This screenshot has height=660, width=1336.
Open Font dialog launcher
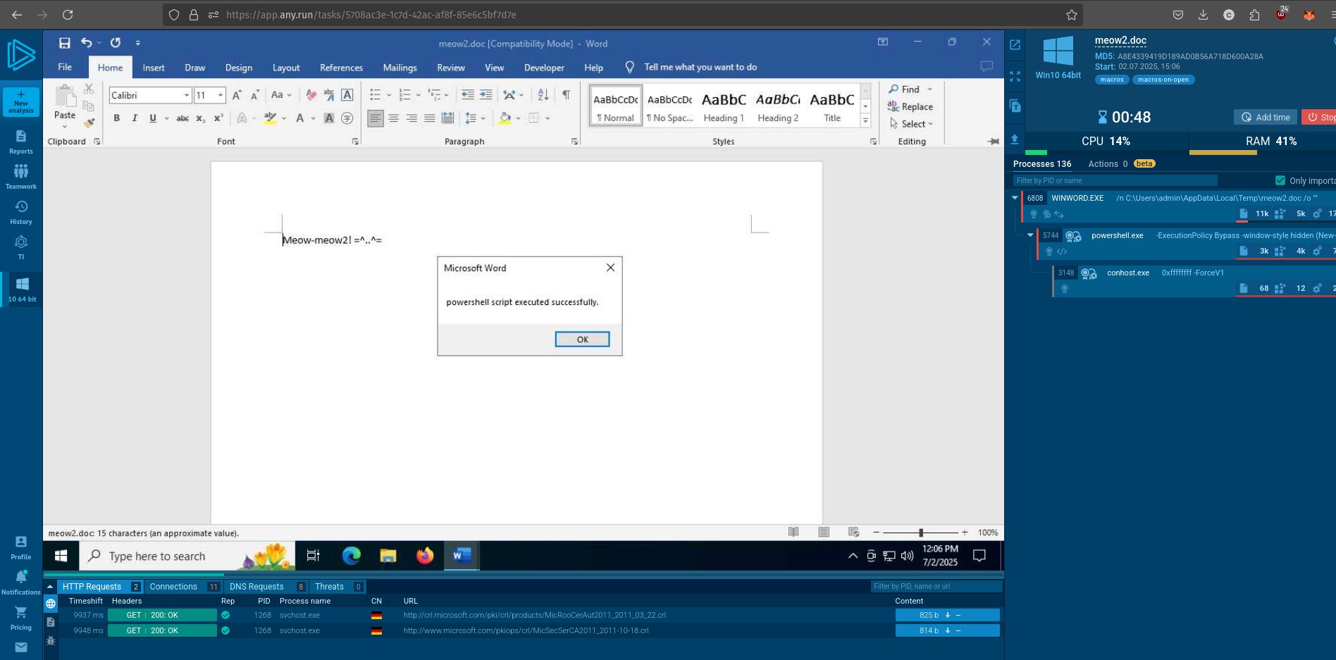355,142
